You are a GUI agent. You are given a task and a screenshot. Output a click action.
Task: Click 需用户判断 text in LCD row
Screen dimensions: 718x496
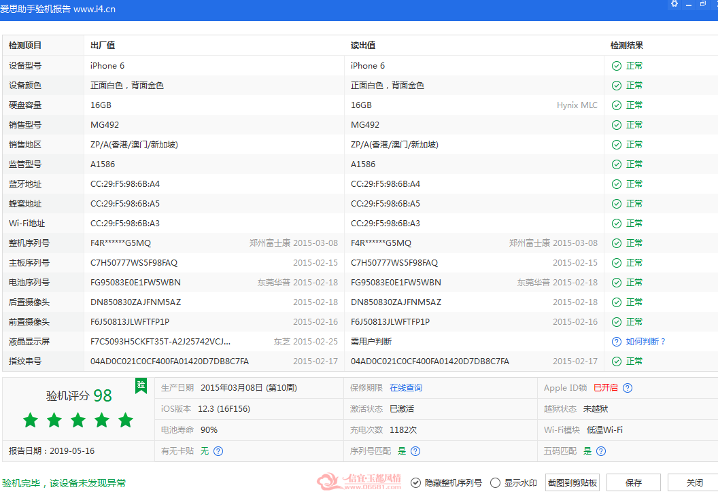(x=371, y=342)
